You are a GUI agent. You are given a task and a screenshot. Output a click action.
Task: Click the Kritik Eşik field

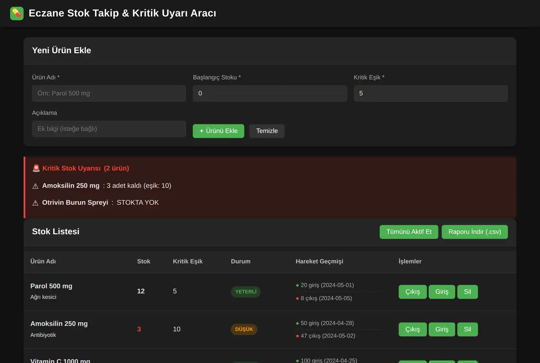coord(431,93)
